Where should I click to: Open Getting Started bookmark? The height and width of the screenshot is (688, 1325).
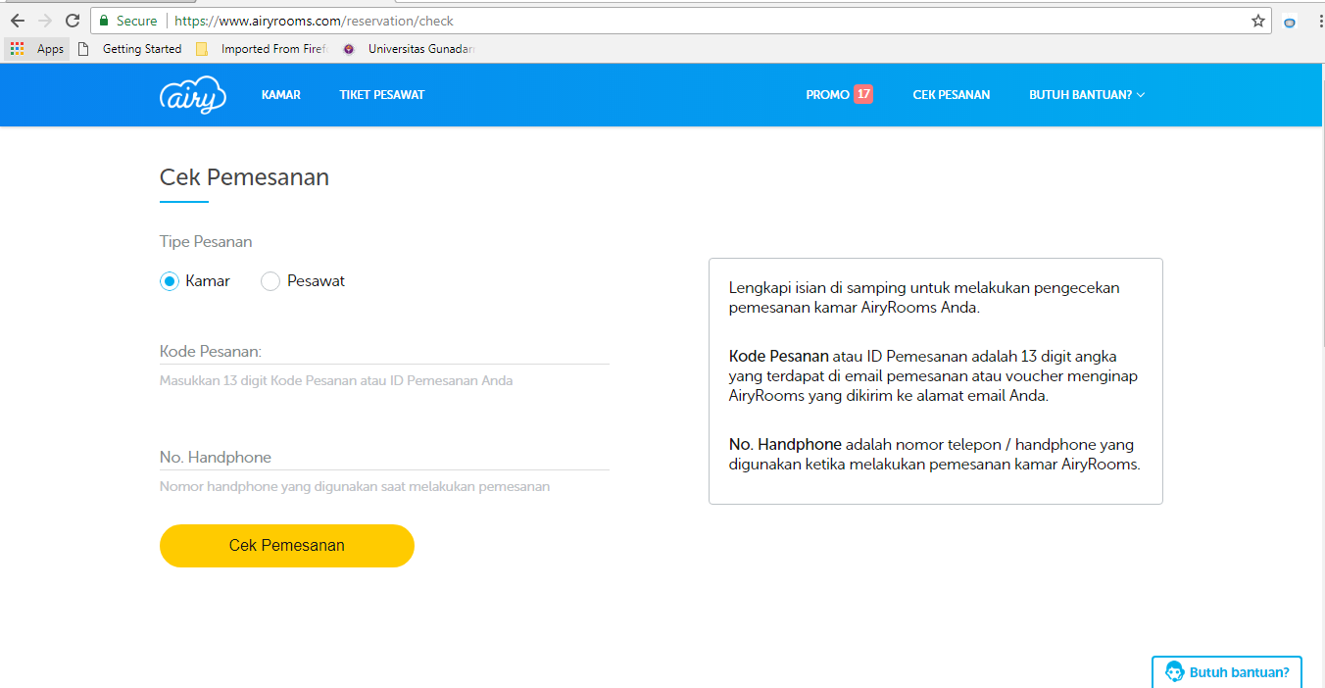point(130,49)
